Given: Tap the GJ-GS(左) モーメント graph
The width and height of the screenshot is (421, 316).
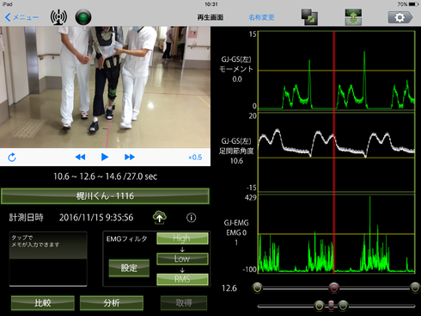Looking at the screenshot, I should click(337, 71).
